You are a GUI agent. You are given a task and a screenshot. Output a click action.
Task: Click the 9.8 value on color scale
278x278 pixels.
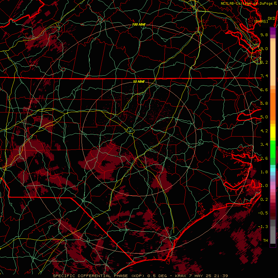pyautogui.click(x=264, y=35)
